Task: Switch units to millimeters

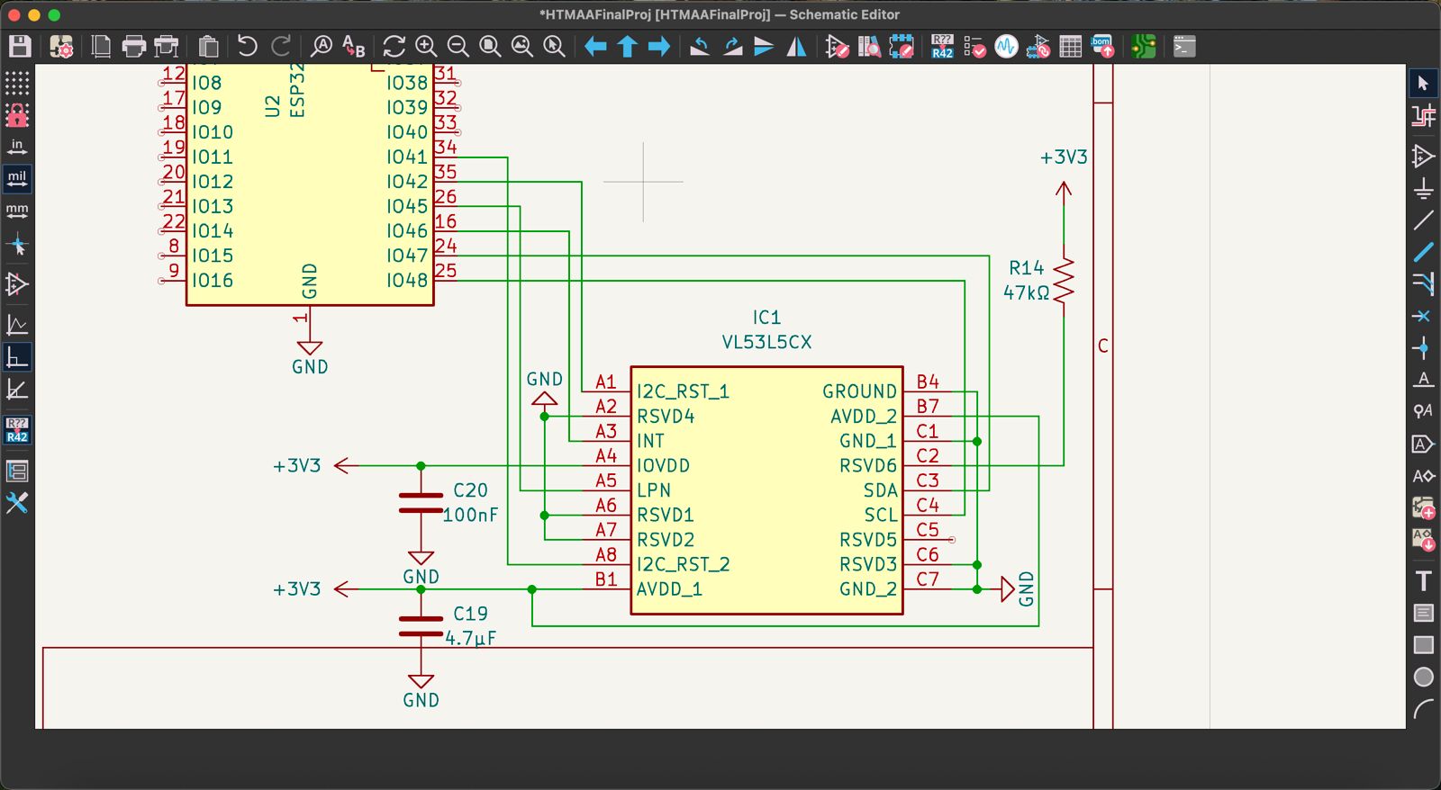Action: tap(17, 211)
